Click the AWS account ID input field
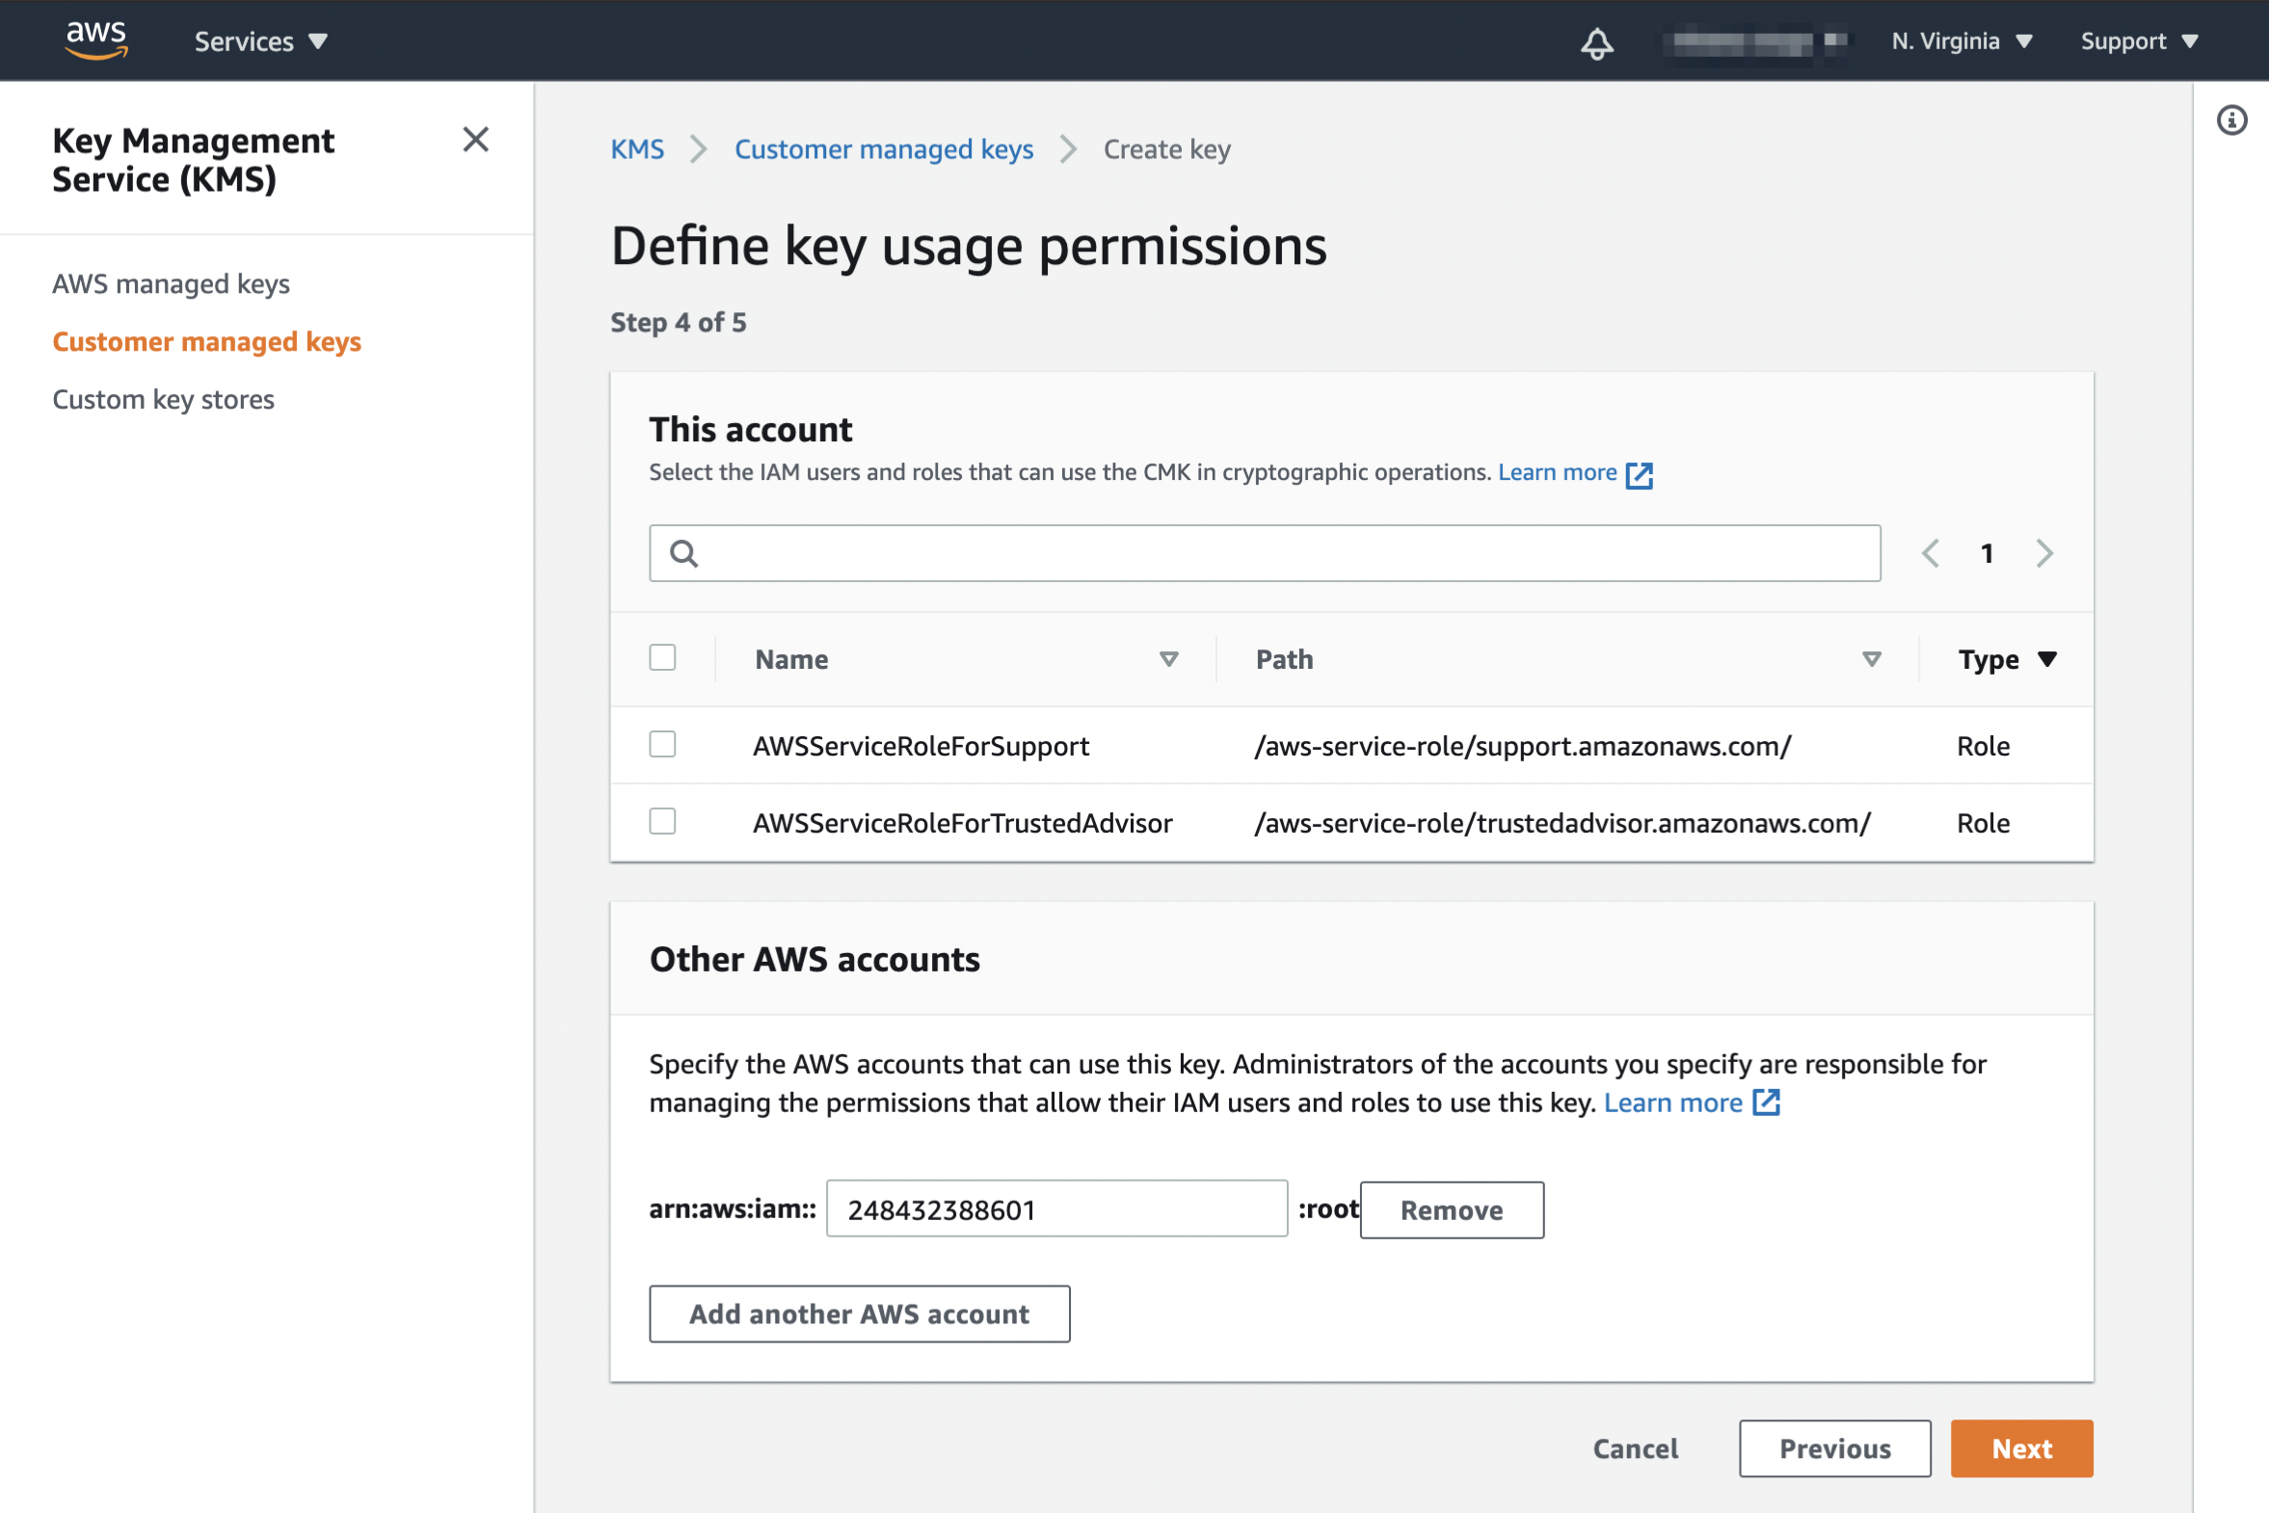The height and width of the screenshot is (1513, 2269). (x=1055, y=1209)
